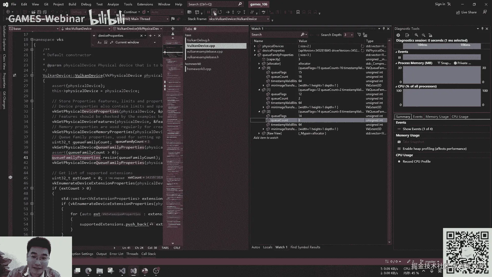Open Diagnostic Tools settings gear
Screen dimensions: 492x277
[x=398, y=35]
